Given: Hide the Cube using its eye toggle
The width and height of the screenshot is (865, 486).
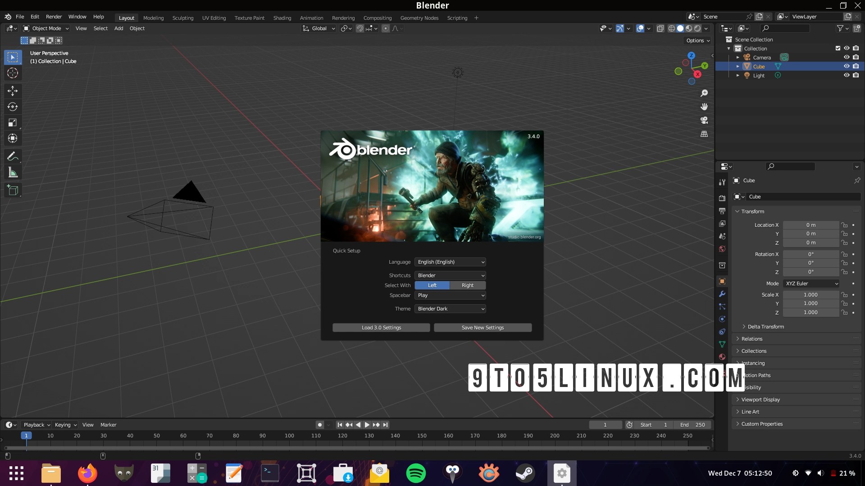Looking at the screenshot, I should [847, 66].
